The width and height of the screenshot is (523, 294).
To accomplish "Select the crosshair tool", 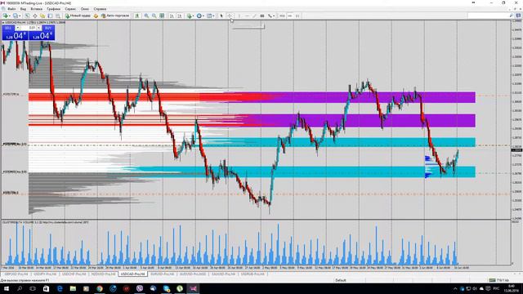I will pyautogui.click(x=230, y=16).
